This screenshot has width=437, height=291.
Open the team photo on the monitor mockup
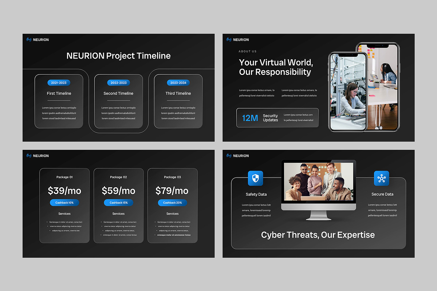coord(319,182)
